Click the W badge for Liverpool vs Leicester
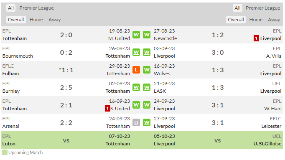 click(x=147, y=122)
